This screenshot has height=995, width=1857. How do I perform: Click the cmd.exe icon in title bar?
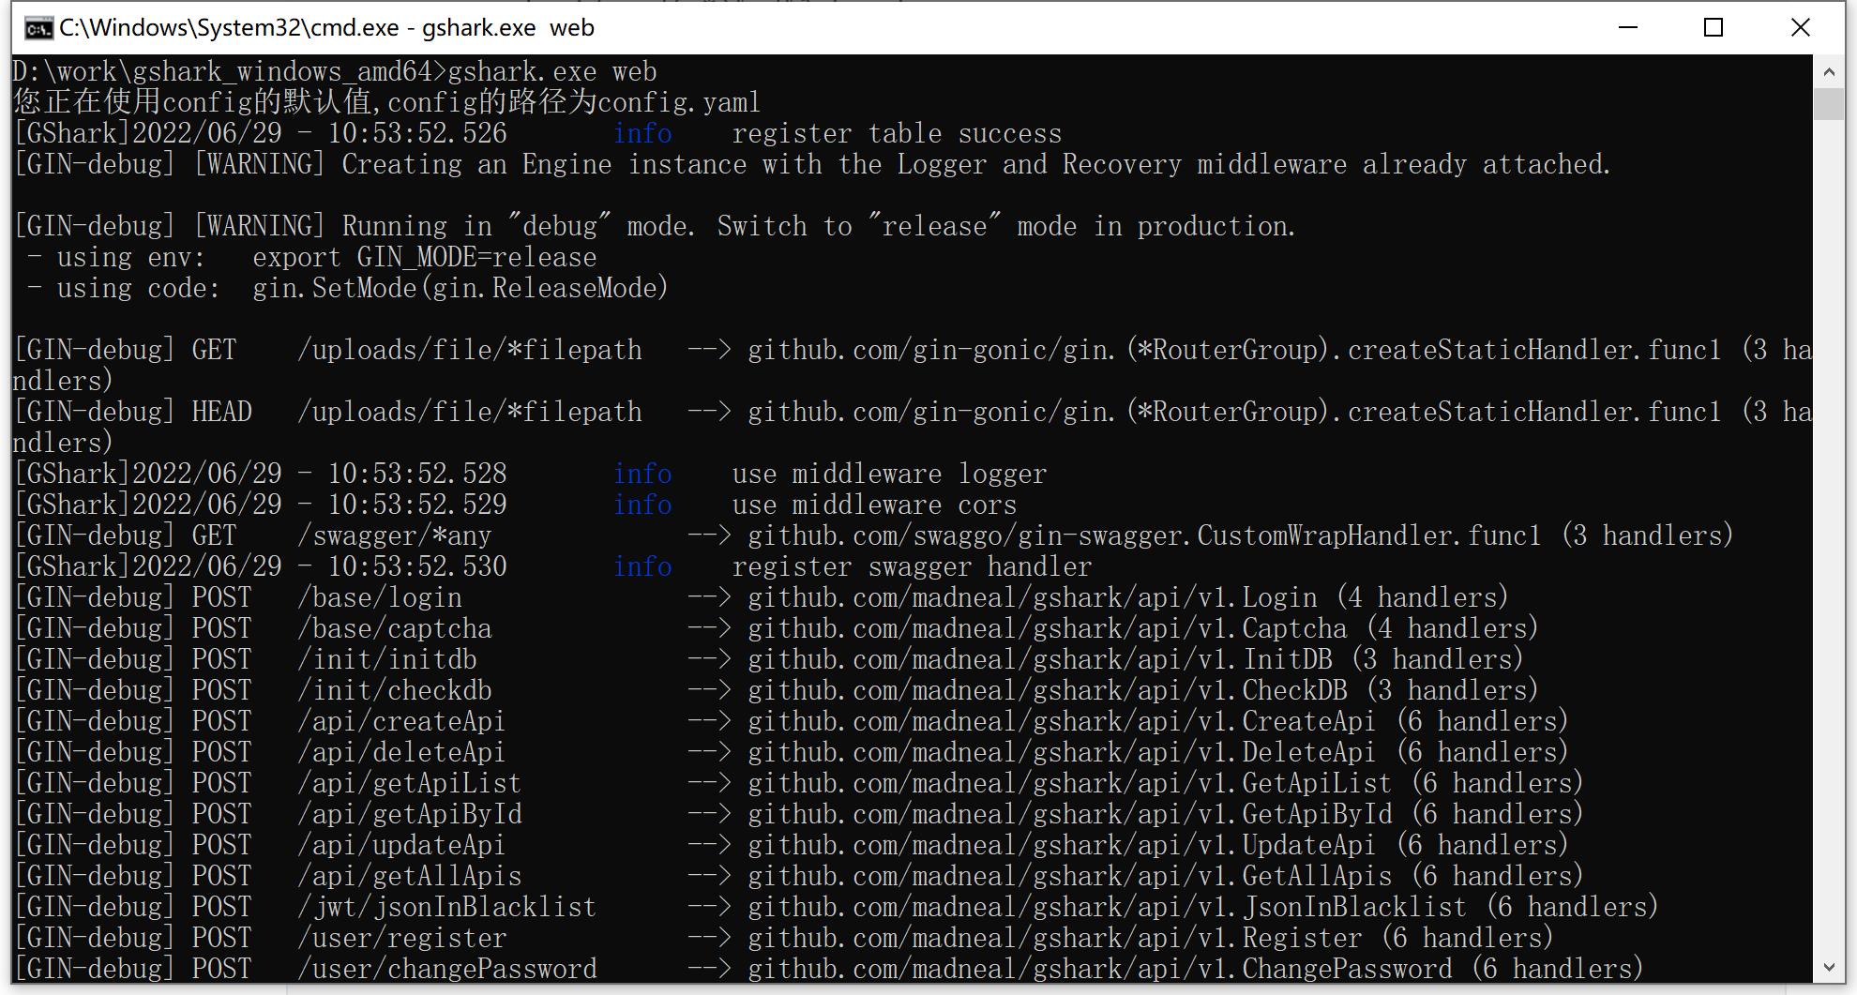click(38, 28)
